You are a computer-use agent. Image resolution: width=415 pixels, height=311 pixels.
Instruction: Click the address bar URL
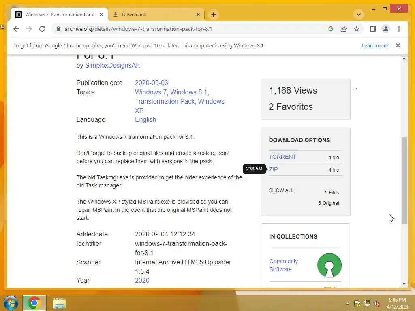139,29
